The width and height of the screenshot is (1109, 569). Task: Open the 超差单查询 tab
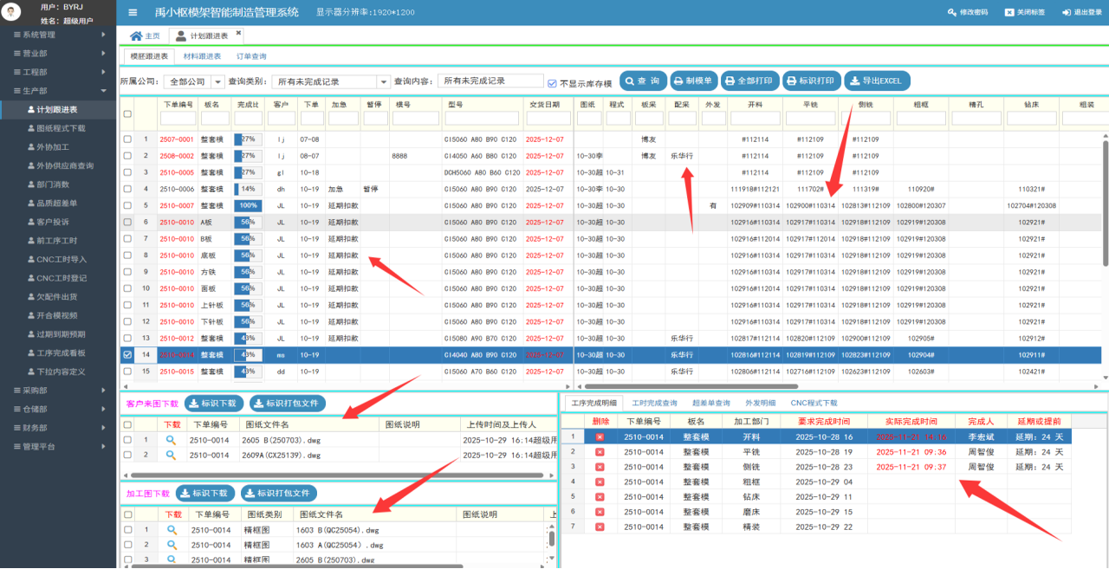tap(710, 403)
